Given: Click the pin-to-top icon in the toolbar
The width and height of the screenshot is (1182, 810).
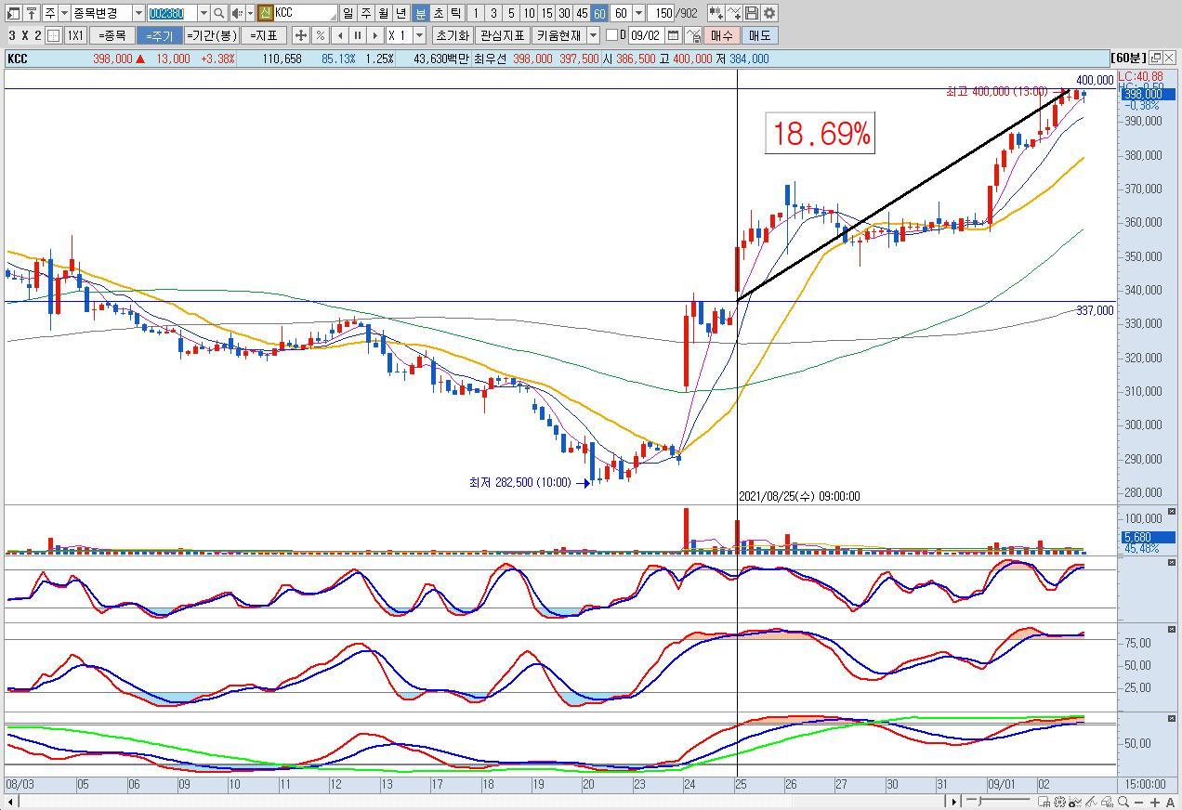Looking at the screenshot, I should click(x=32, y=13).
